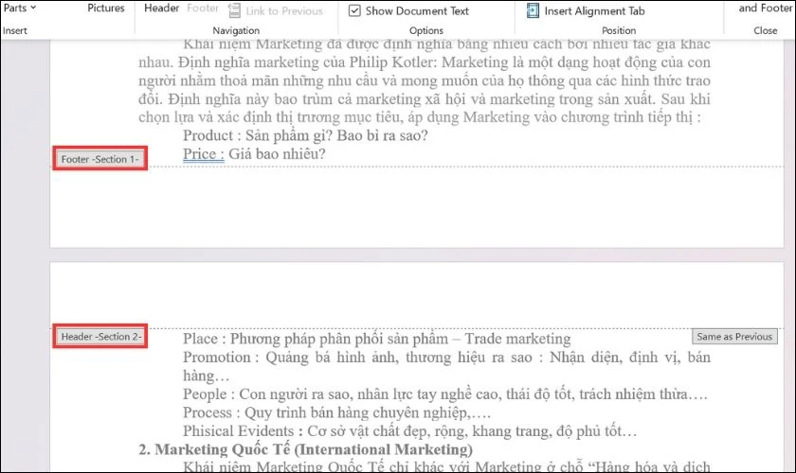Click the Link to Previous icon
Viewport: 796px width, 473px height.
(235, 10)
